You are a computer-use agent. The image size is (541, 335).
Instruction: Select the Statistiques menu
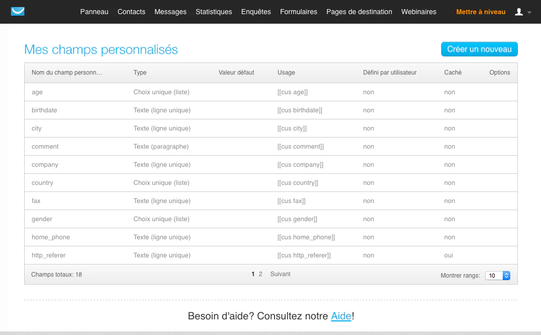tap(214, 12)
